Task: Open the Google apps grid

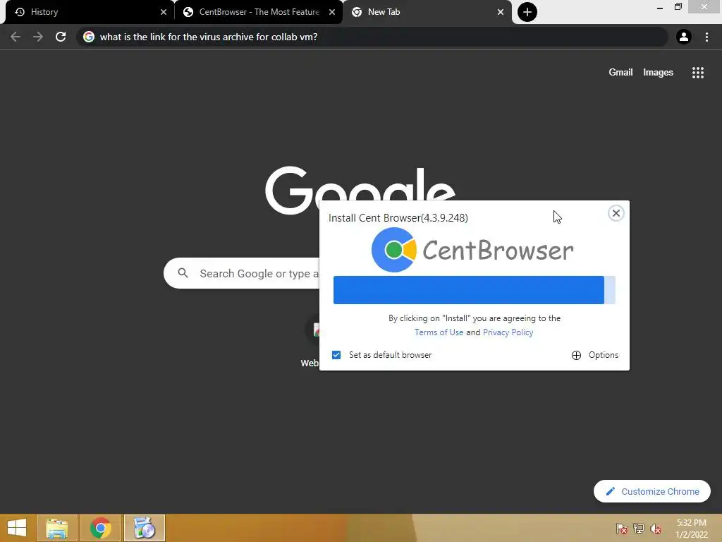Action: click(x=697, y=73)
